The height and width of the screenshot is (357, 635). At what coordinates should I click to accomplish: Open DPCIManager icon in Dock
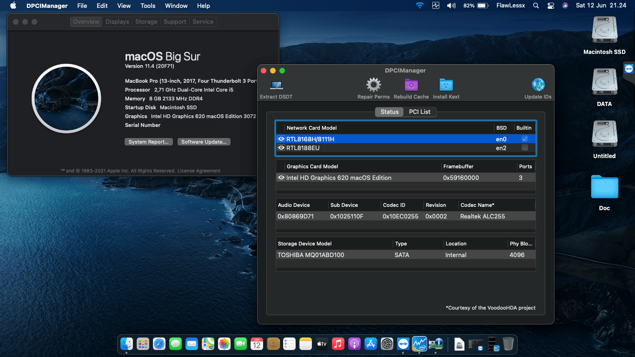click(436, 344)
